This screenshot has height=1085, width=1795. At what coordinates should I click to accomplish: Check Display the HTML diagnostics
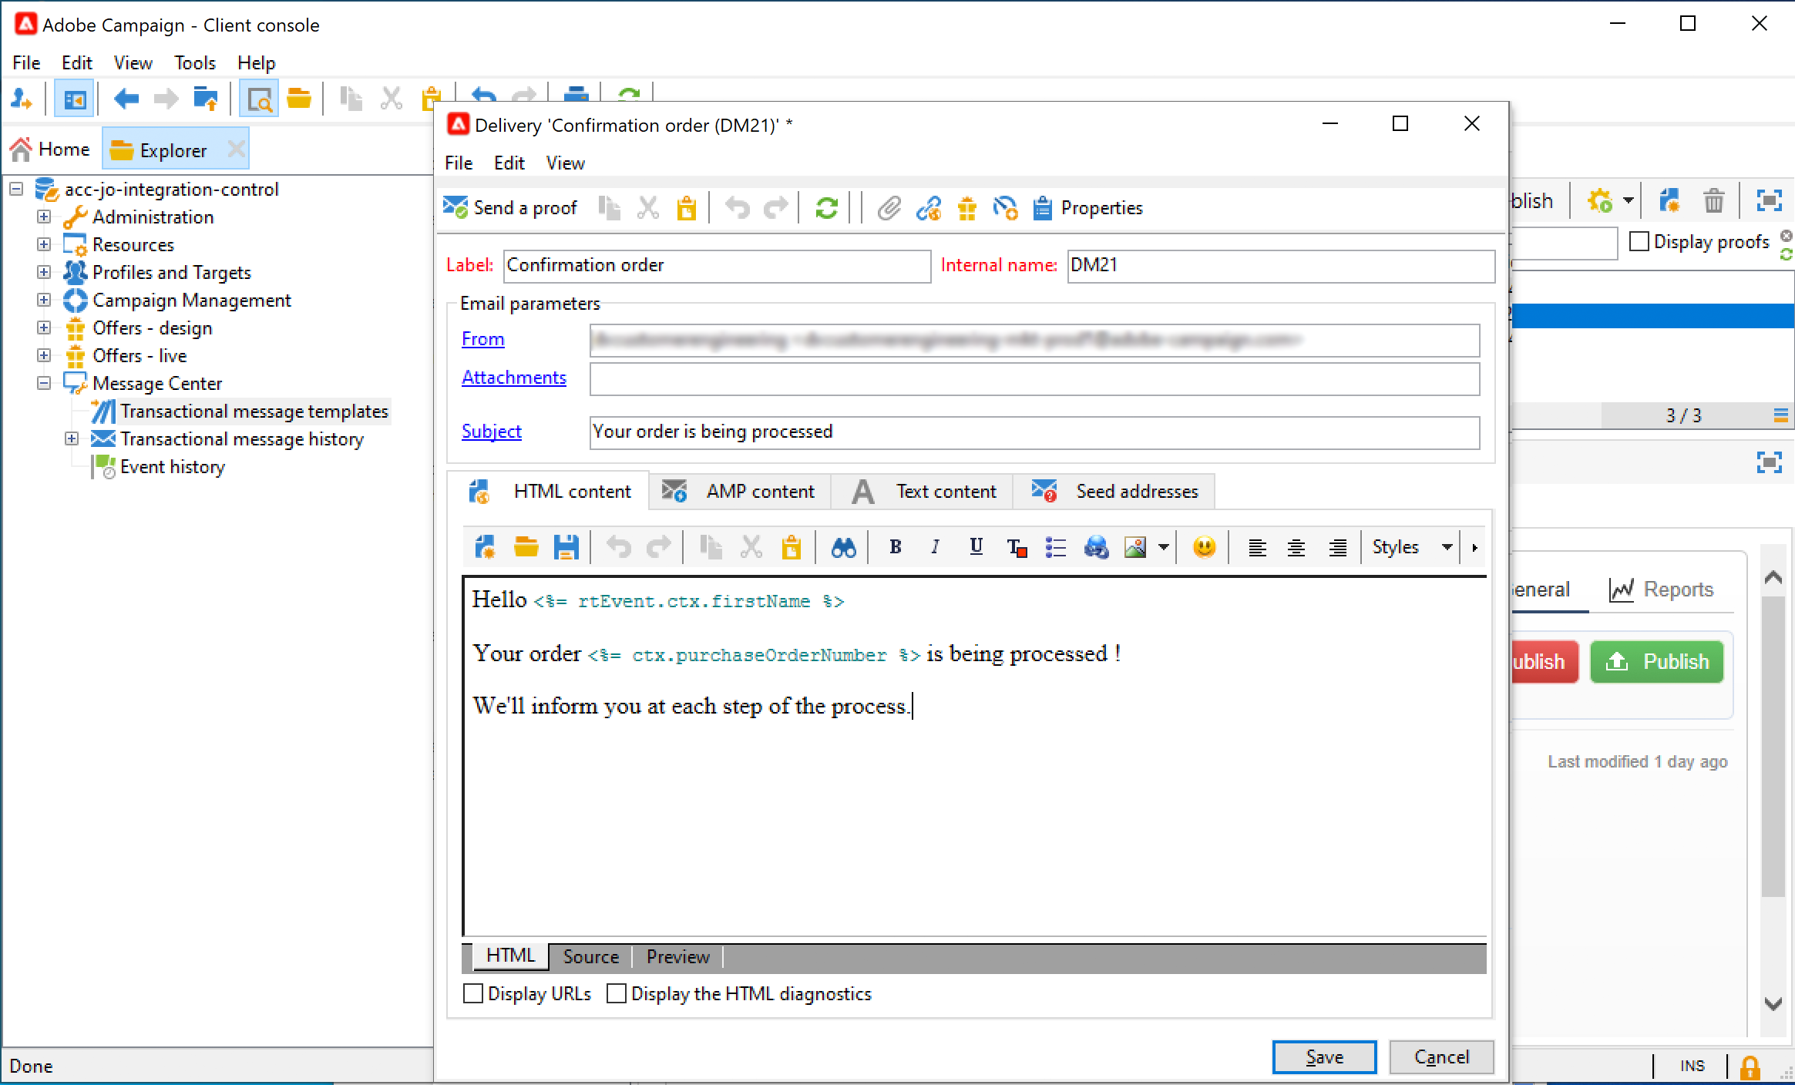[617, 993]
